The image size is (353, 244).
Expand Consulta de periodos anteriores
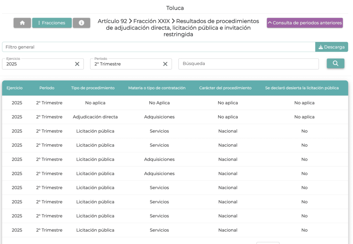[x=305, y=23]
